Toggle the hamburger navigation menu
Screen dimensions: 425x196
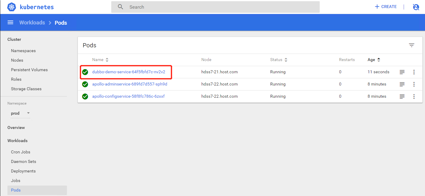pyautogui.click(x=10, y=23)
